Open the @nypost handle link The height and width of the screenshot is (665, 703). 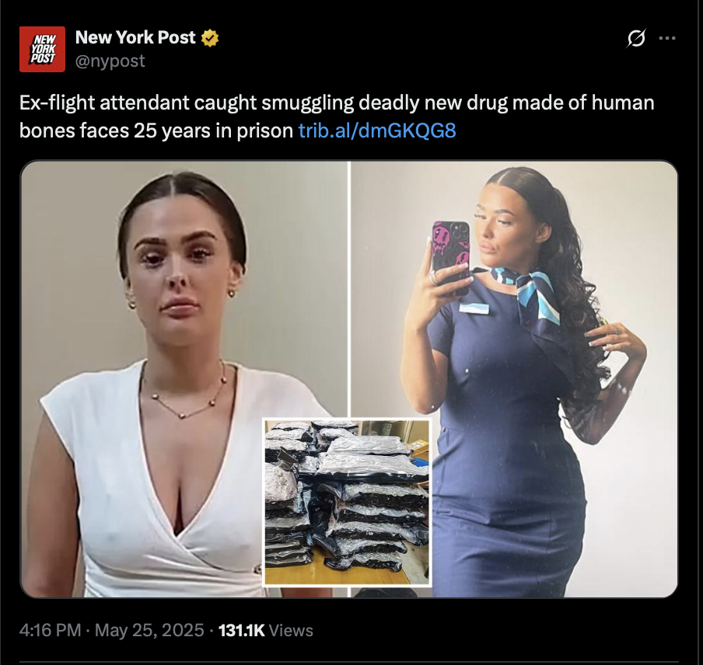tap(110, 61)
